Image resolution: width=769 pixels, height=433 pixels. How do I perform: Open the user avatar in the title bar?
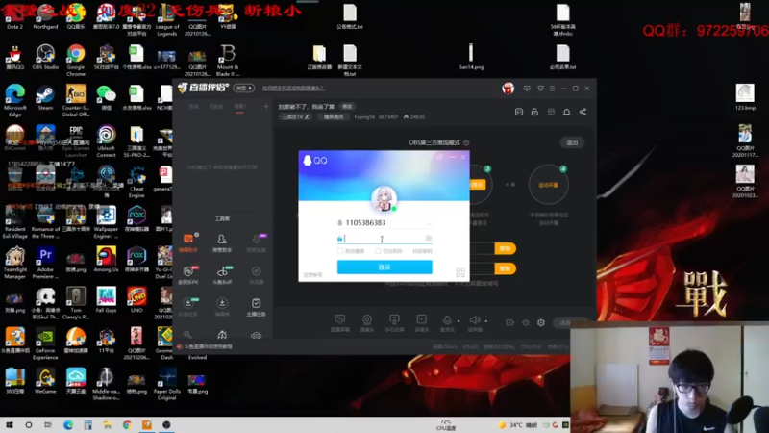[x=509, y=89]
